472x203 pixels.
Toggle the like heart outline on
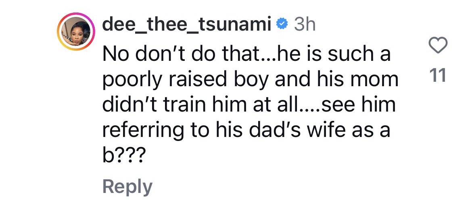pos(437,46)
